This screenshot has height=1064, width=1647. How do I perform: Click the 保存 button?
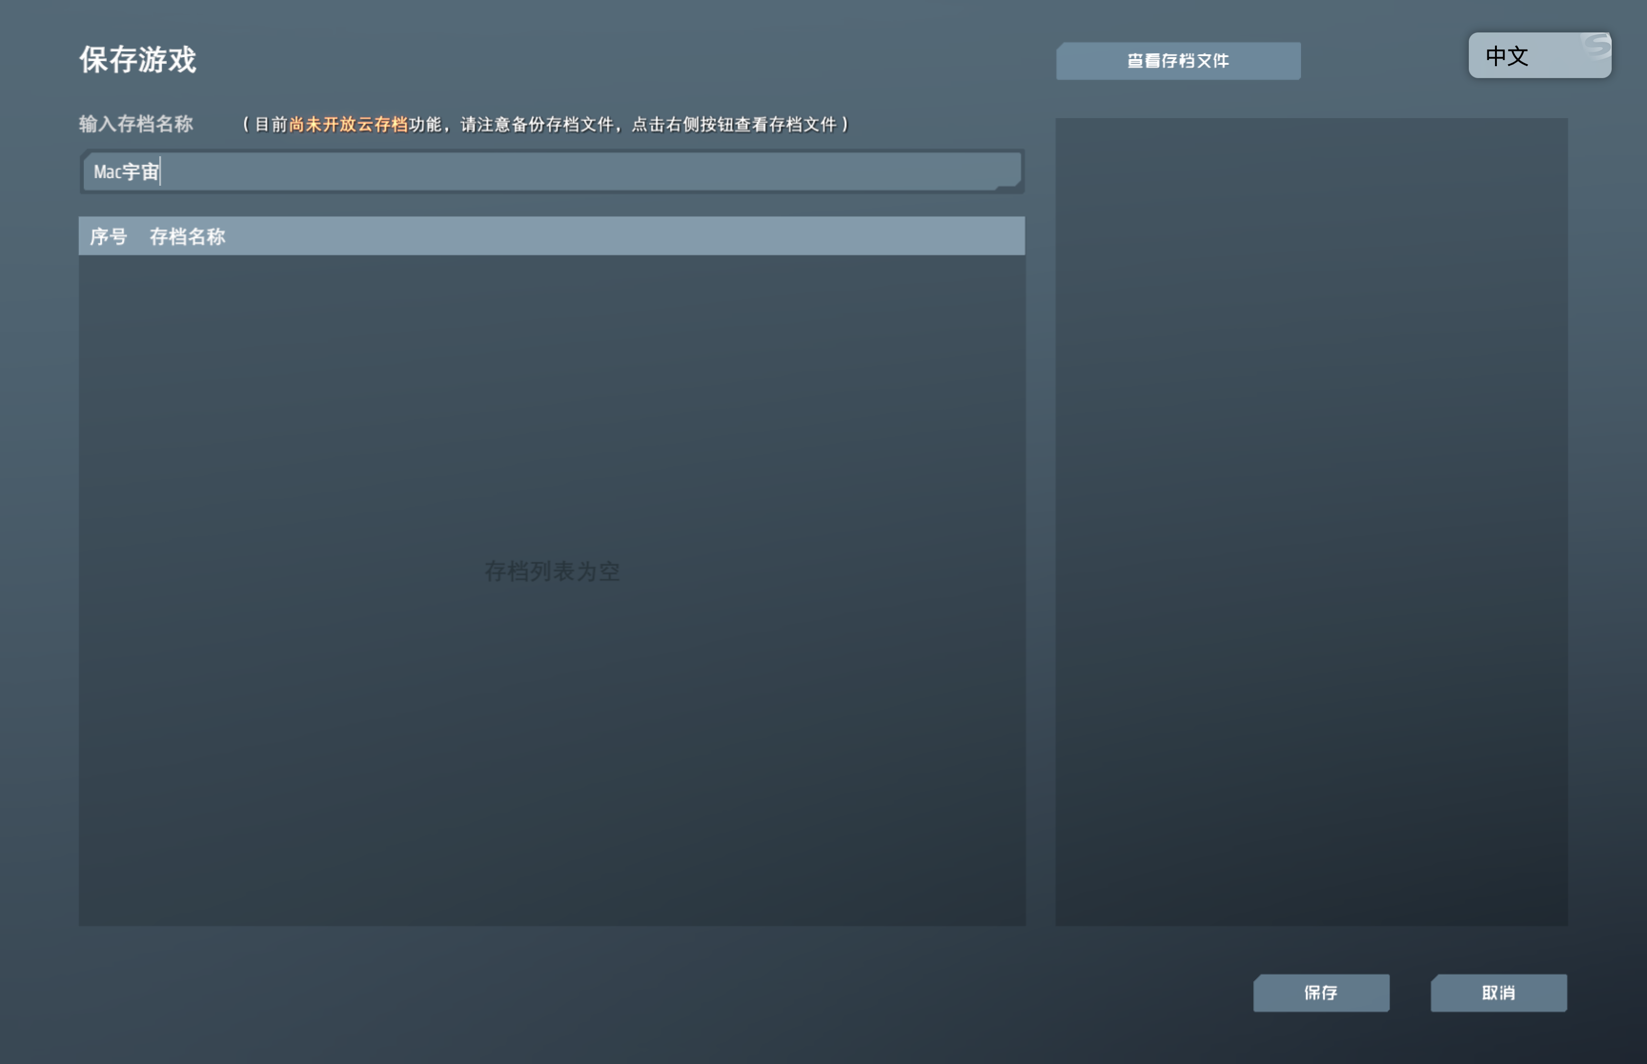point(1321,993)
